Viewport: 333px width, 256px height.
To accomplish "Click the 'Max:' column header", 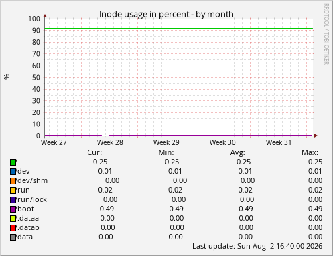I will (310, 152).
